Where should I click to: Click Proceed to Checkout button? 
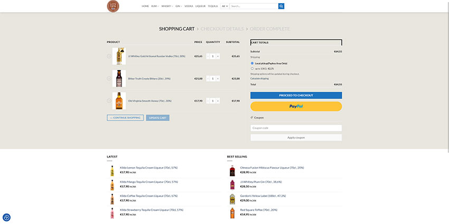296,95
